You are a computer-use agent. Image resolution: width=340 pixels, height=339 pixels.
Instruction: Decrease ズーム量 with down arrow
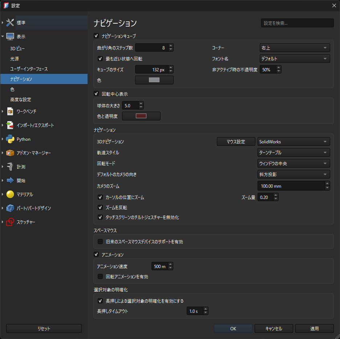(276, 199)
